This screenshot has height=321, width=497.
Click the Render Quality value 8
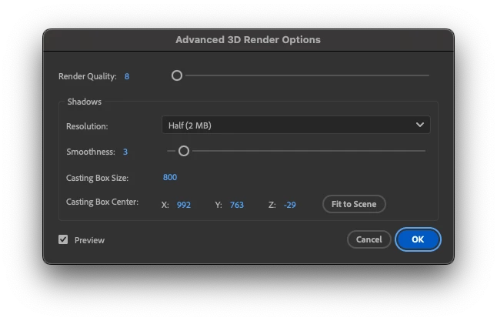click(x=127, y=76)
